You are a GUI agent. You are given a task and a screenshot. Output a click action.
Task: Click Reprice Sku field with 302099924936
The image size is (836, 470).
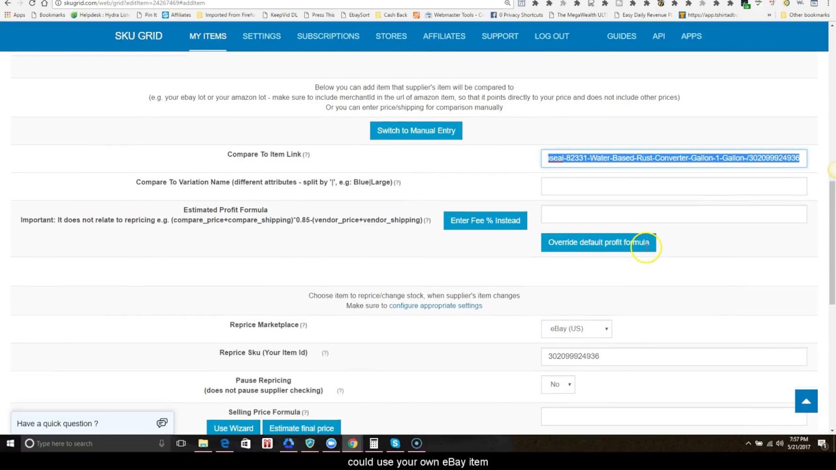click(x=673, y=356)
